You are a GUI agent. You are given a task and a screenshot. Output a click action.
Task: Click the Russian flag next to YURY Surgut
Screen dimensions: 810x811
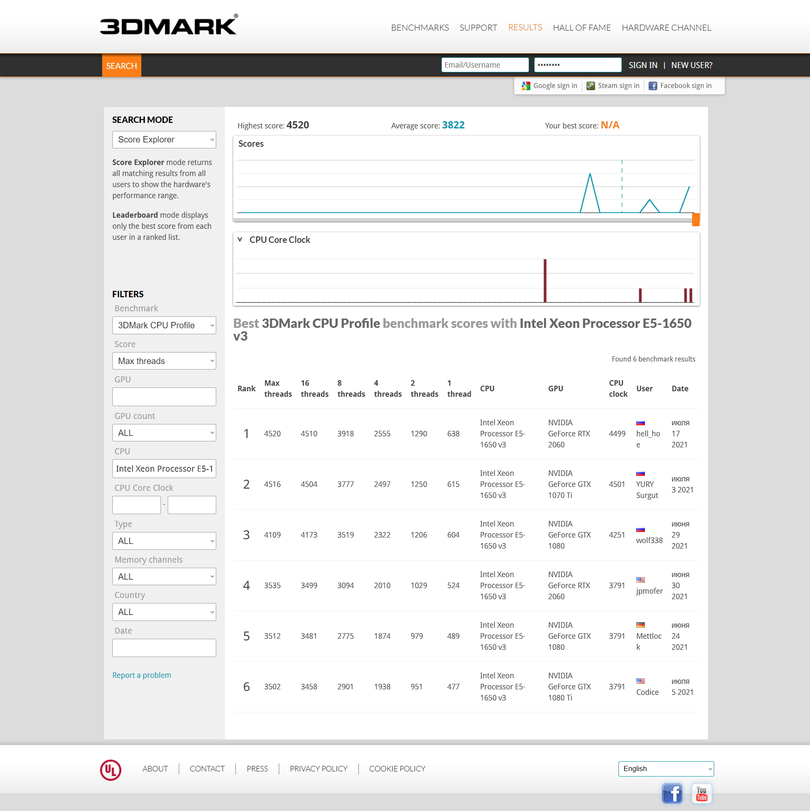point(641,474)
